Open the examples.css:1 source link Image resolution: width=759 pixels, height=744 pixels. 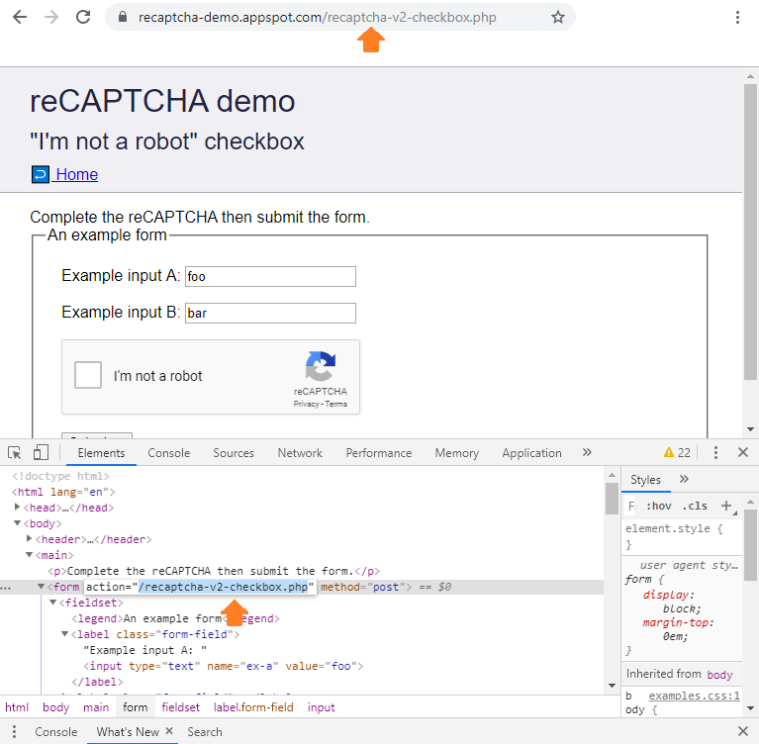click(x=694, y=696)
